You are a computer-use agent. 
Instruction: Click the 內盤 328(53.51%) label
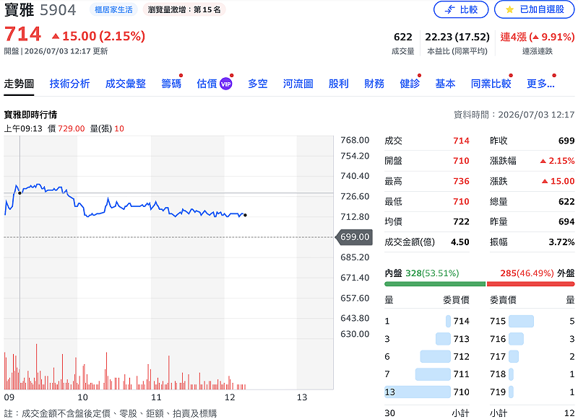tap(422, 273)
